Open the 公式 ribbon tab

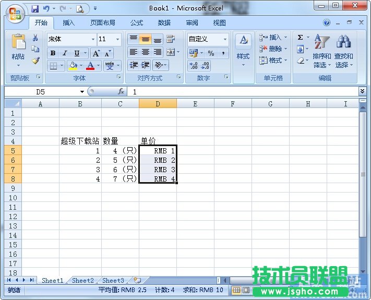(x=137, y=23)
